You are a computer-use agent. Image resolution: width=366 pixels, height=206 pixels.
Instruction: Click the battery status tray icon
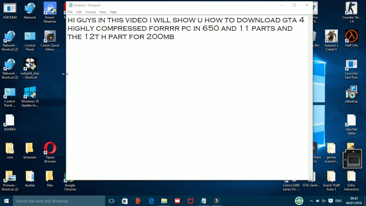coord(317,201)
